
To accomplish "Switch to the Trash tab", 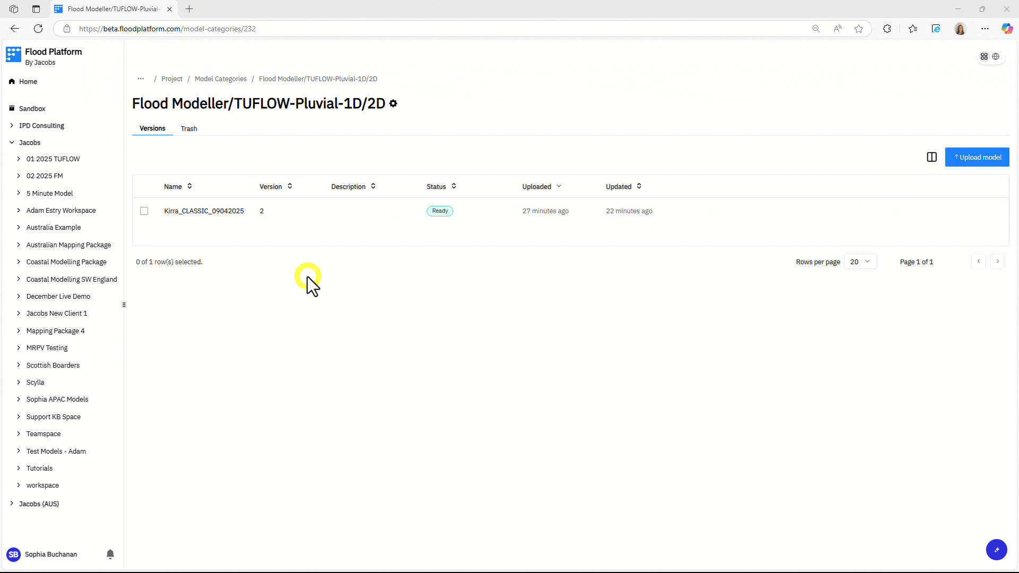I will tap(189, 129).
